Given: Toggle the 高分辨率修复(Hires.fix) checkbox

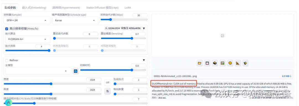Looking at the screenshot, I should point(7,29).
